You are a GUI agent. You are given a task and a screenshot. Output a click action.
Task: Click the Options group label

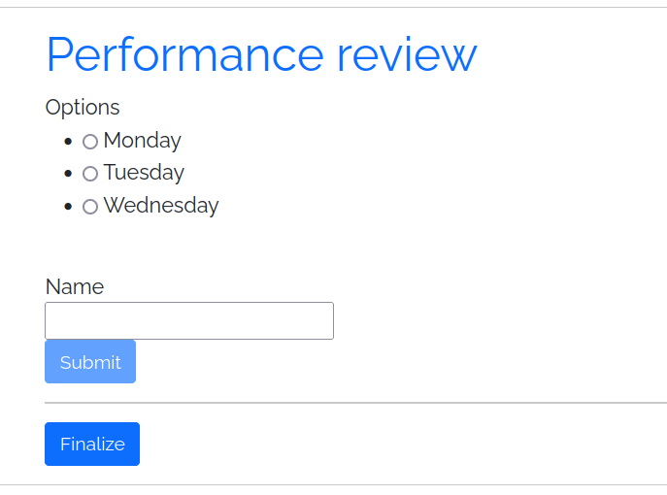(x=83, y=108)
